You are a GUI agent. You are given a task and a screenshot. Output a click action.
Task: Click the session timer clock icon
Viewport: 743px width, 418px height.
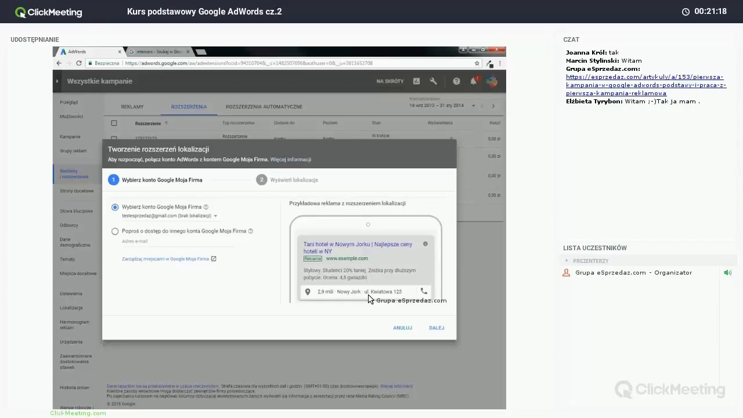pos(686,12)
